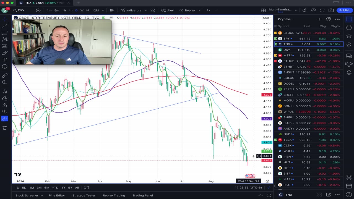Select BTCUSD row in watchlist
Image resolution: width=354 pixels, height=199 pixels.
tap(309, 33)
